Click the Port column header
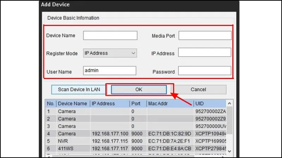Image resolution: width=282 pixels, height=158 pixels. click(137, 104)
